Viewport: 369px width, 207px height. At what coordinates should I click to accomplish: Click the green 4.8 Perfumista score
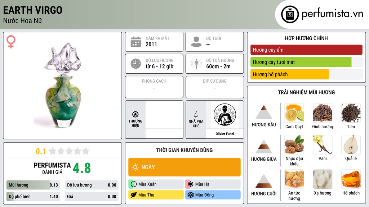coord(82,168)
